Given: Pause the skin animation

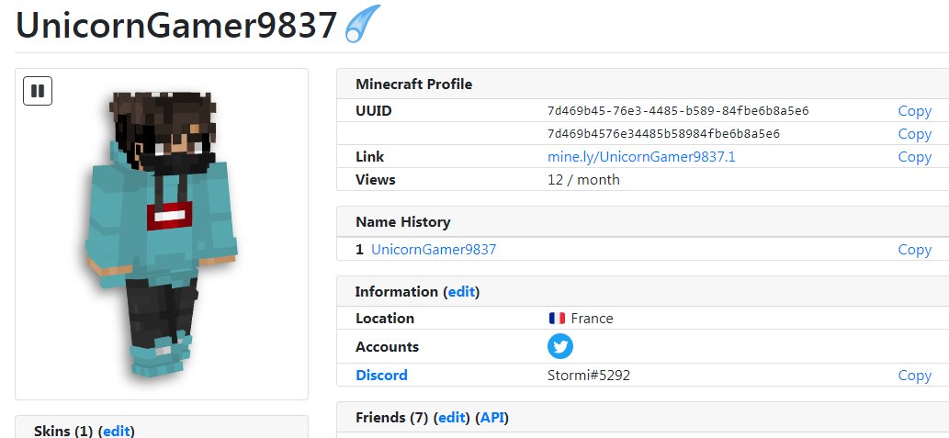Looking at the screenshot, I should coord(38,91).
